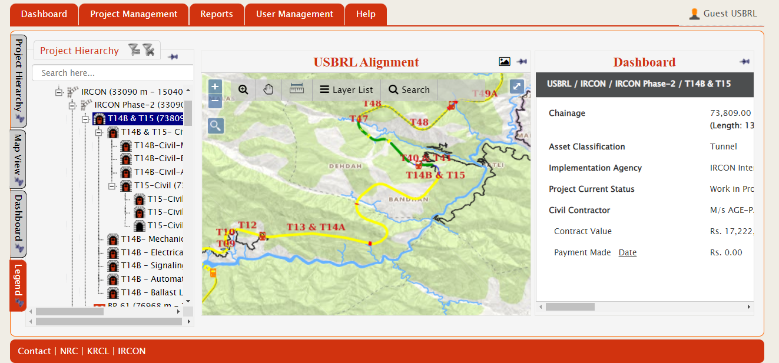Viewport: 779px width, 363px height.
Task: Click the basemap image icon beside USBRL Alignment
Action: click(504, 62)
